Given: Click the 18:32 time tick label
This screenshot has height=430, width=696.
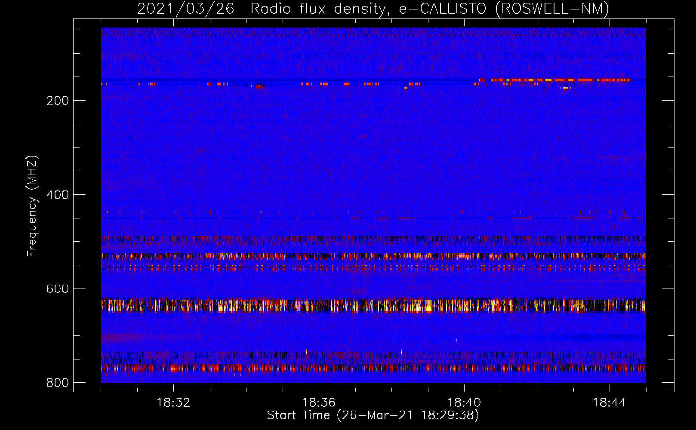Looking at the screenshot, I should click(x=173, y=403).
